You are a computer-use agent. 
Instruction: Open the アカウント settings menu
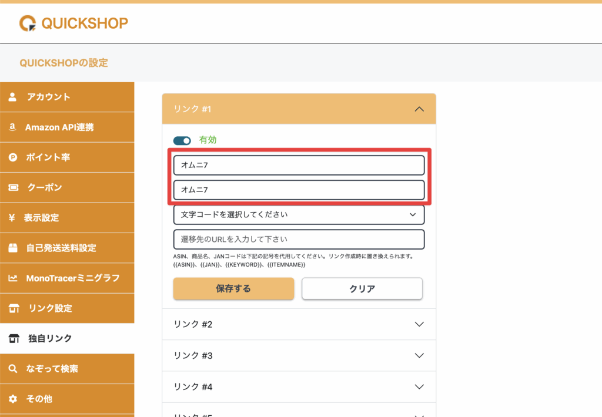pyautogui.click(x=67, y=97)
